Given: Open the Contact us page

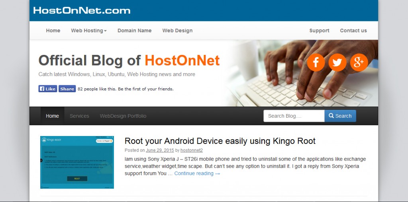Looking at the screenshot, I should tap(353, 30).
